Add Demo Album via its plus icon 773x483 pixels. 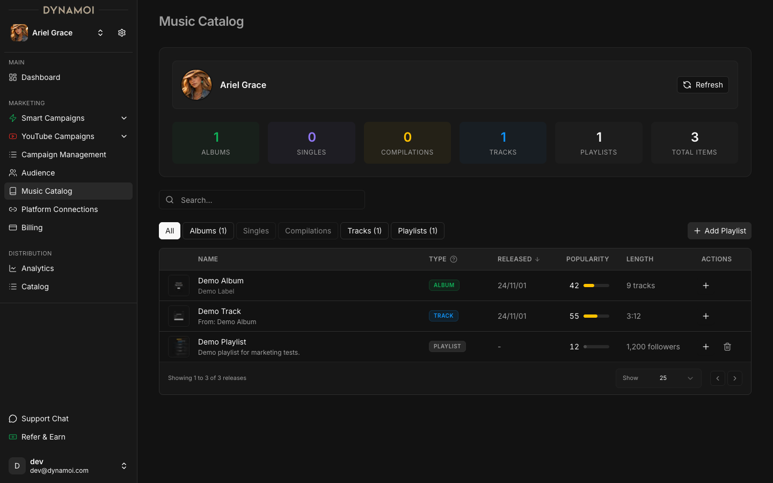coord(705,286)
